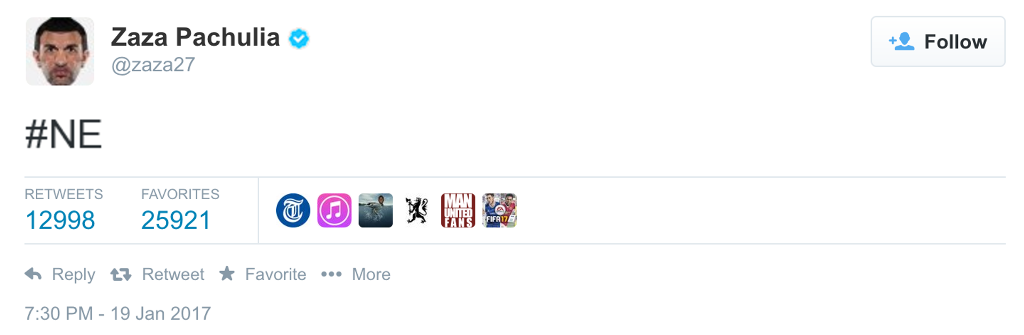Open the black lion crest avatar
This screenshot has height=335, width=1024.
point(417,210)
